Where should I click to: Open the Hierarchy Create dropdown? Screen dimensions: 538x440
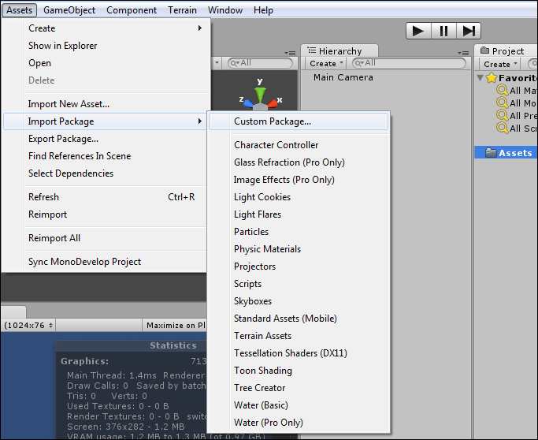pos(324,63)
